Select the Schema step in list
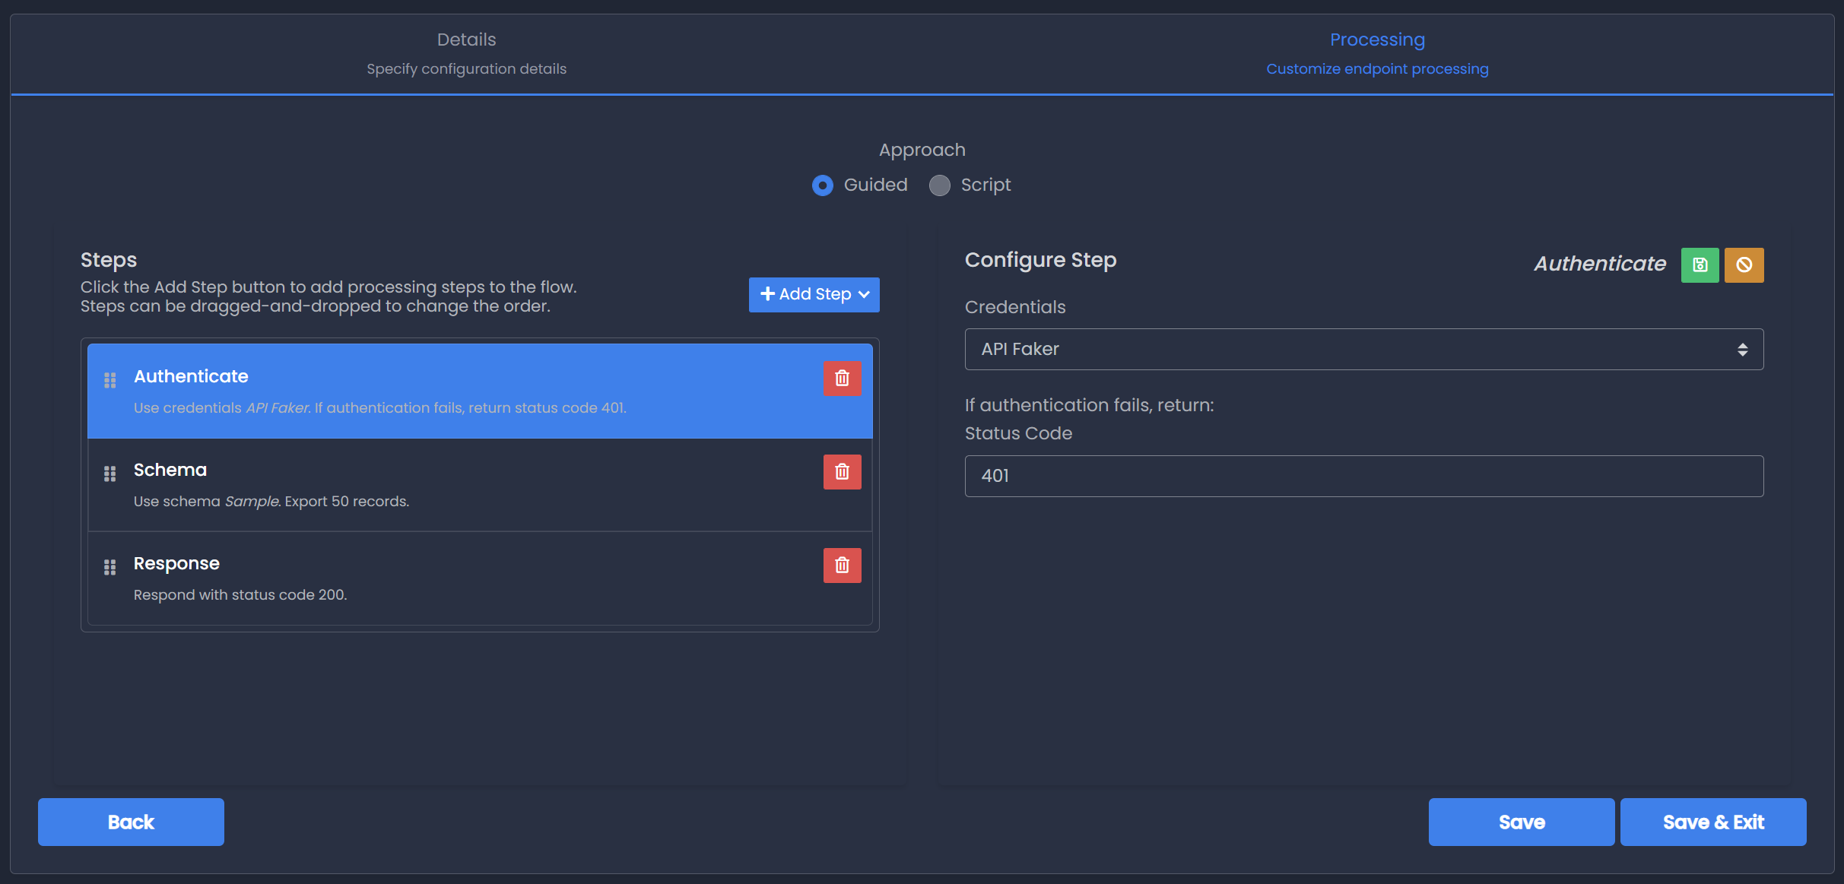 456,485
